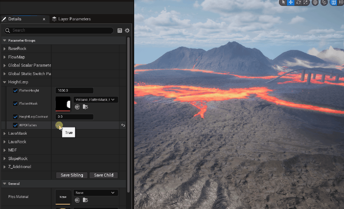
Task: Click the Save Sibling button
Action: 71,175
